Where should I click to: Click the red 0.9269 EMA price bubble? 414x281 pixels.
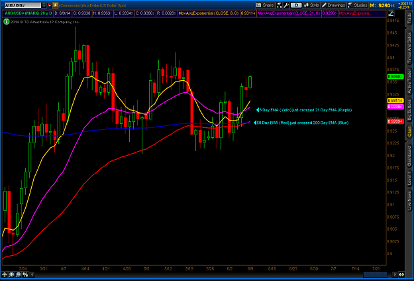pyautogui.click(x=395, y=121)
